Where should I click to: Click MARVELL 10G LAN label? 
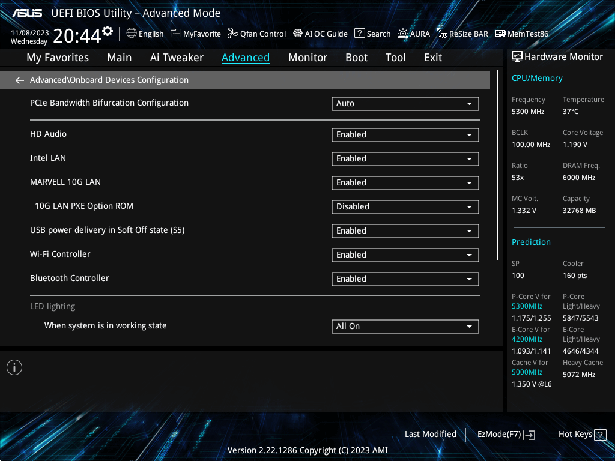(65, 182)
